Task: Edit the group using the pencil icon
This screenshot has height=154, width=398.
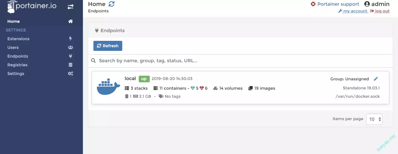Action: pyautogui.click(x=376, y=79)
